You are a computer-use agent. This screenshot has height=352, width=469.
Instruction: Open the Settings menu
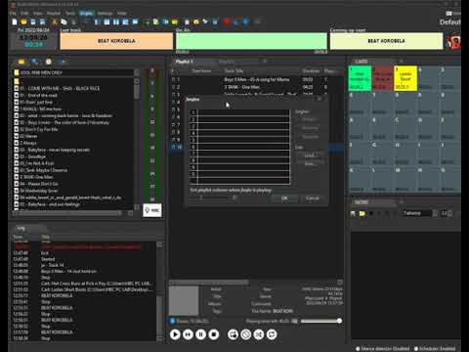[106, 14]
